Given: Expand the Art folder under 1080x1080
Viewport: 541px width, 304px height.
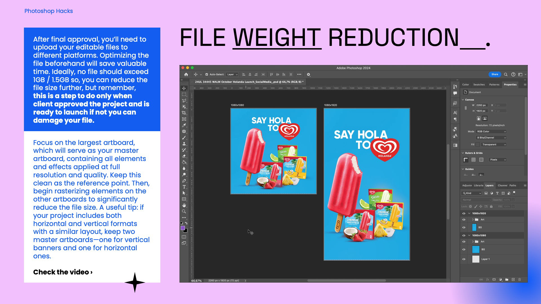Looking at the screenshot, I should point(473,242).
